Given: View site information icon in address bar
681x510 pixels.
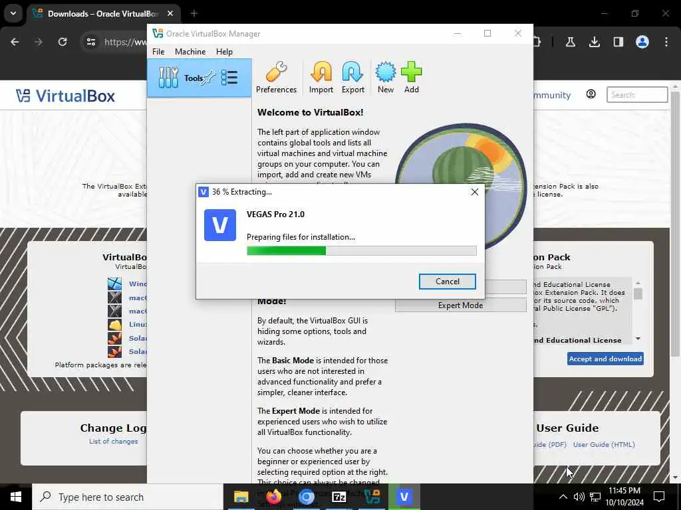Looking at the screenshot, I should [x=90, y=42].
